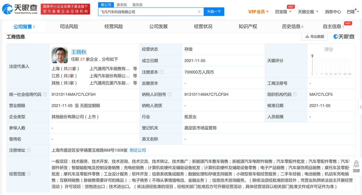Open the 自主信息 tab
This screenshot has height=195, width=362.
[333, 26]
